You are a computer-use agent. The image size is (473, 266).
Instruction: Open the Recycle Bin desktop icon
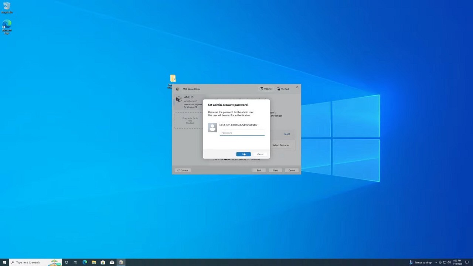pos(7,8)
